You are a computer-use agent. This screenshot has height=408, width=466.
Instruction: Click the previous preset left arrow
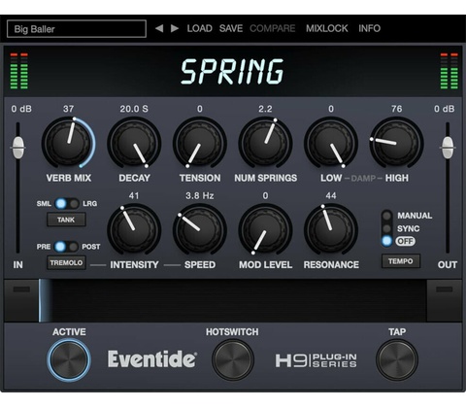pos(159,28)
